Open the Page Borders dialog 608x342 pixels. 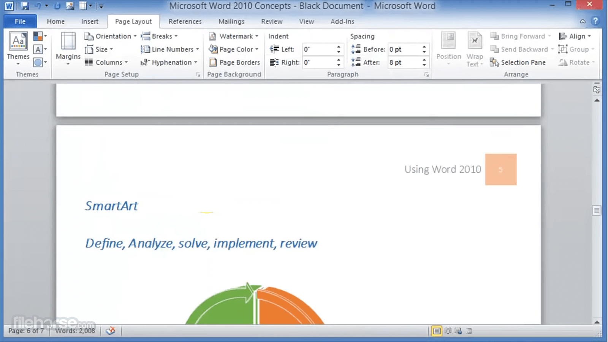(234, 62)
